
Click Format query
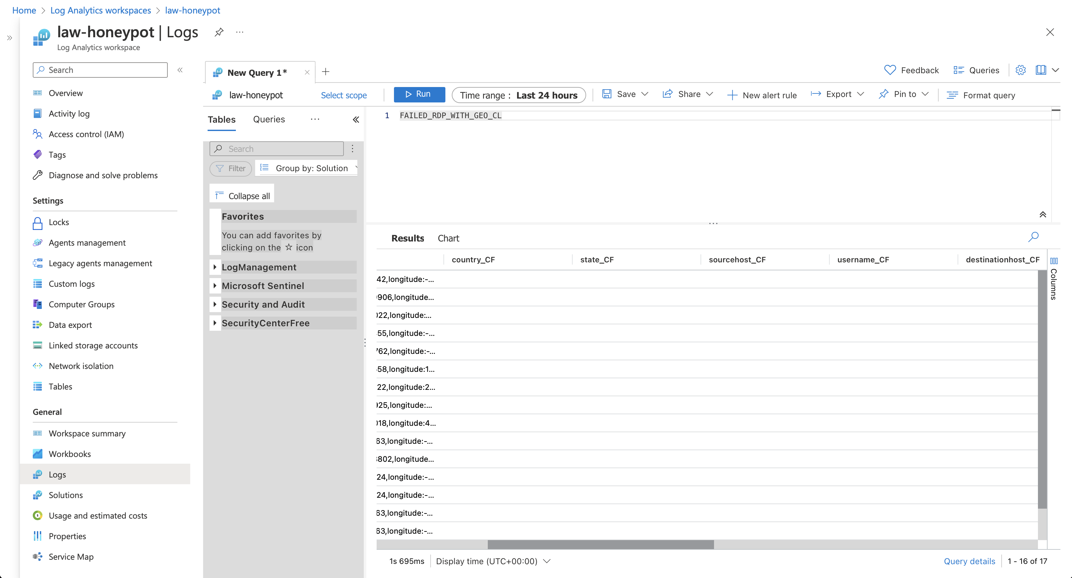pos(981,95)
